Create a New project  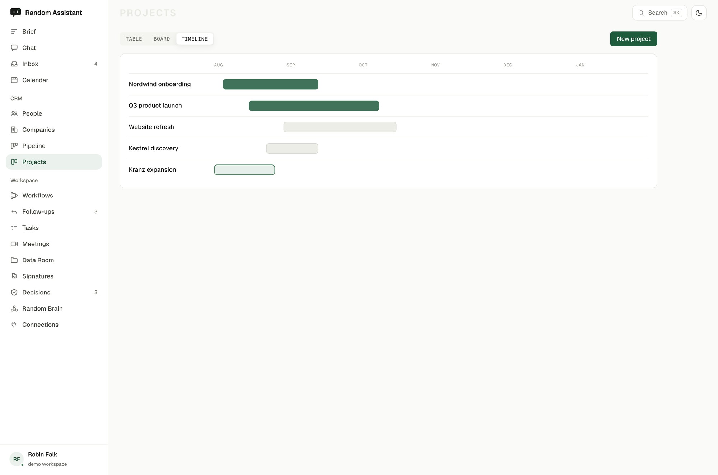tap(633, 39)
